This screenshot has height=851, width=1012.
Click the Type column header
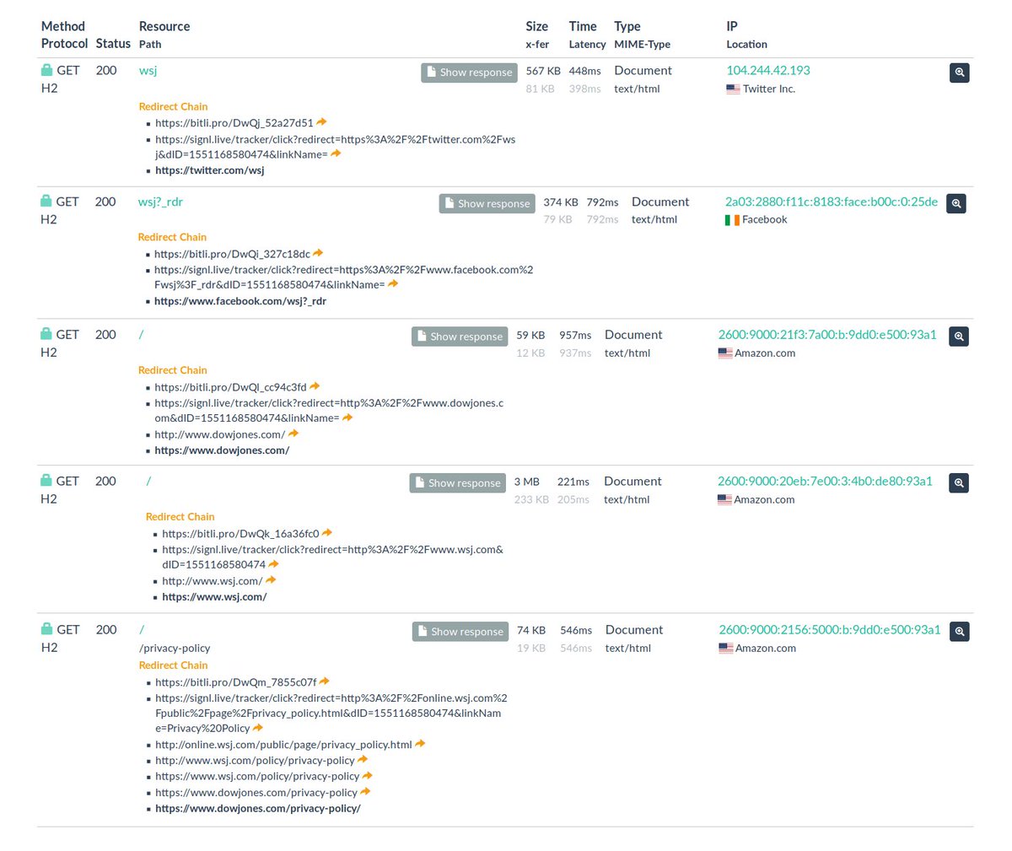(627, 26)
